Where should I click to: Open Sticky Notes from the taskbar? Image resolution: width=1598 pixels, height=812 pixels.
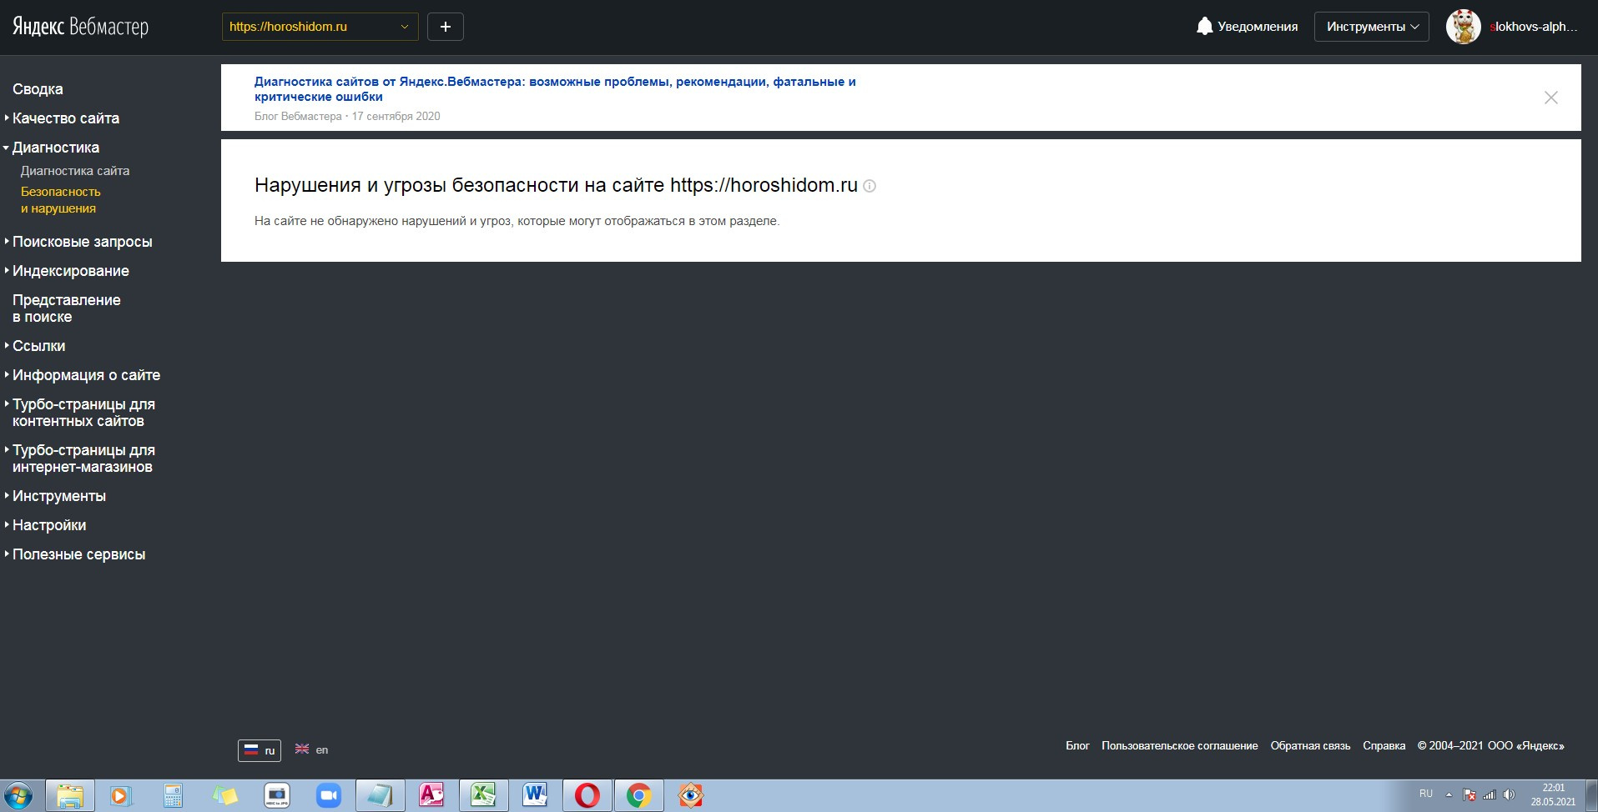pos(225,796)
